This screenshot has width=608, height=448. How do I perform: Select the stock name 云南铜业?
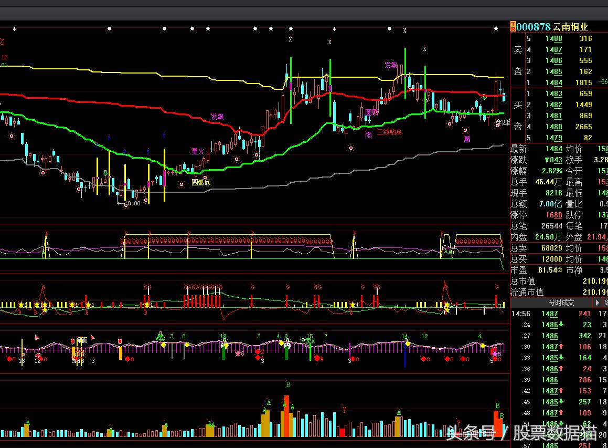[570, 27]
